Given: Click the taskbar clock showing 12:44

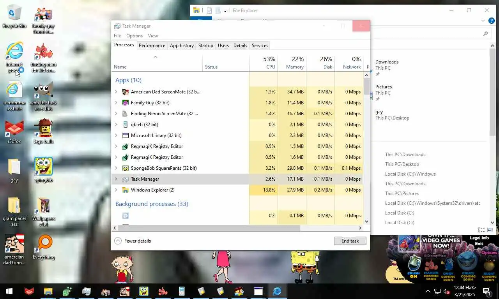Looking at the screenshot, I should tap(465, 291).
